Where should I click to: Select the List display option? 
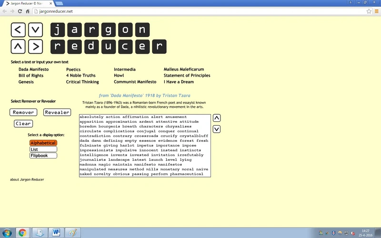point(43,149)
